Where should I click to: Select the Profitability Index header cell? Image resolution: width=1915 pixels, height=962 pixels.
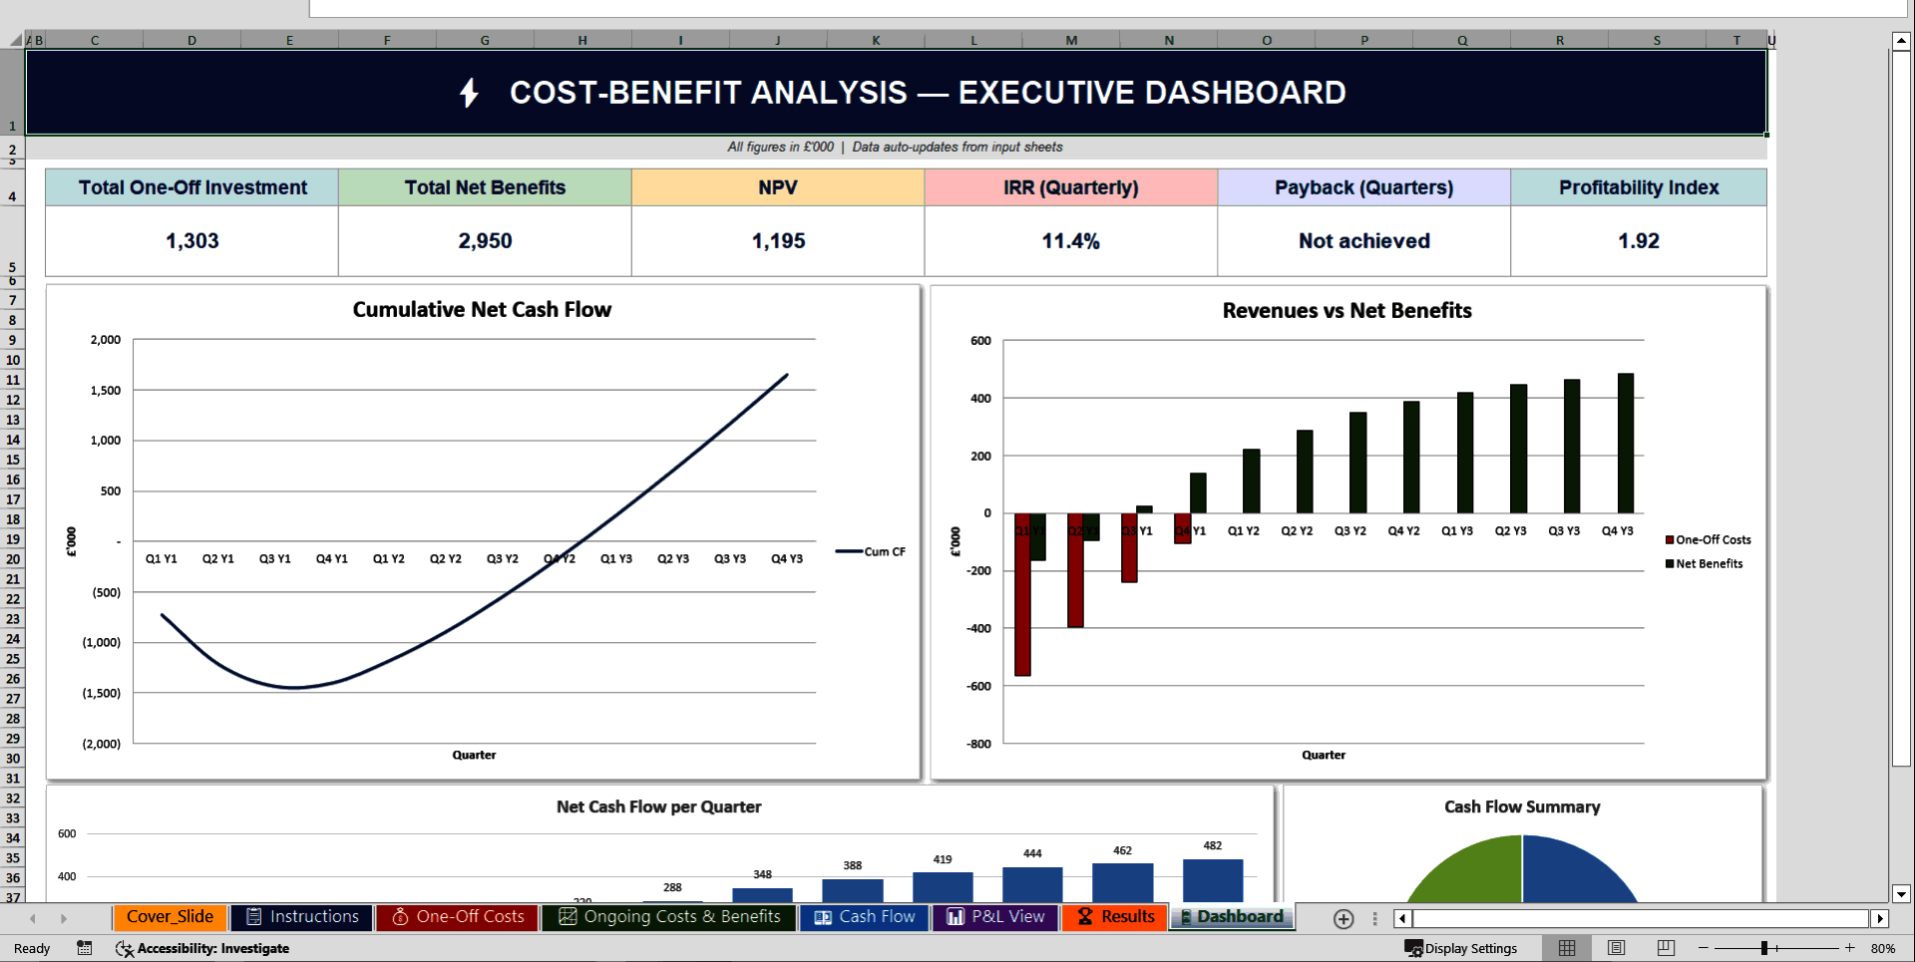pos(1639,187)
